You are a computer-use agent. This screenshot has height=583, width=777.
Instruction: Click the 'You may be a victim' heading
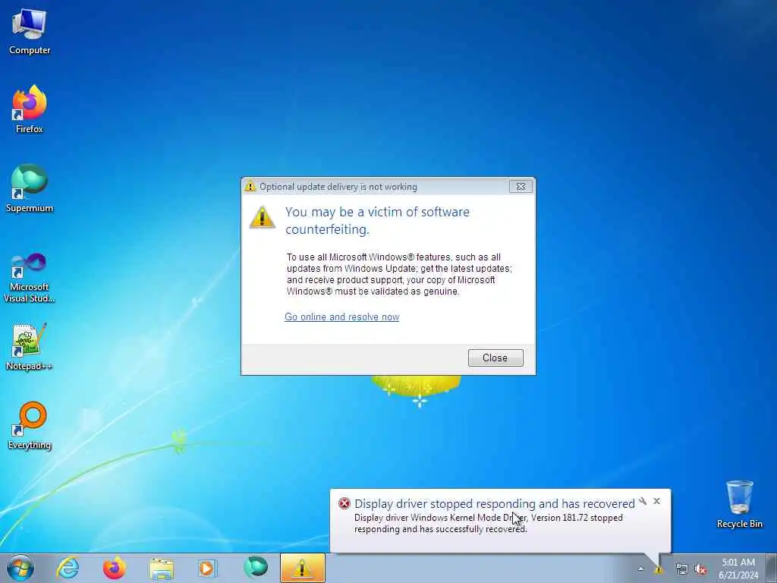point(377,221)
